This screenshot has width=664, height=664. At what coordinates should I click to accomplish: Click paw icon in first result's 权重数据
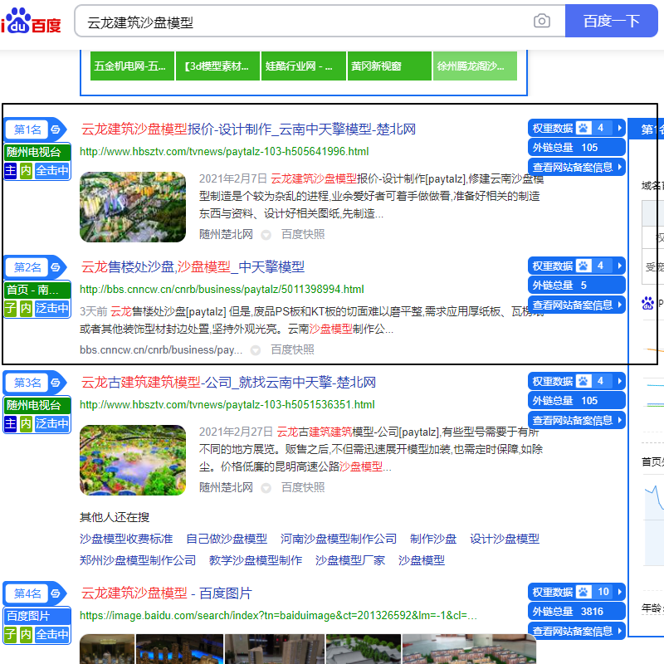[x=583, y=128]
